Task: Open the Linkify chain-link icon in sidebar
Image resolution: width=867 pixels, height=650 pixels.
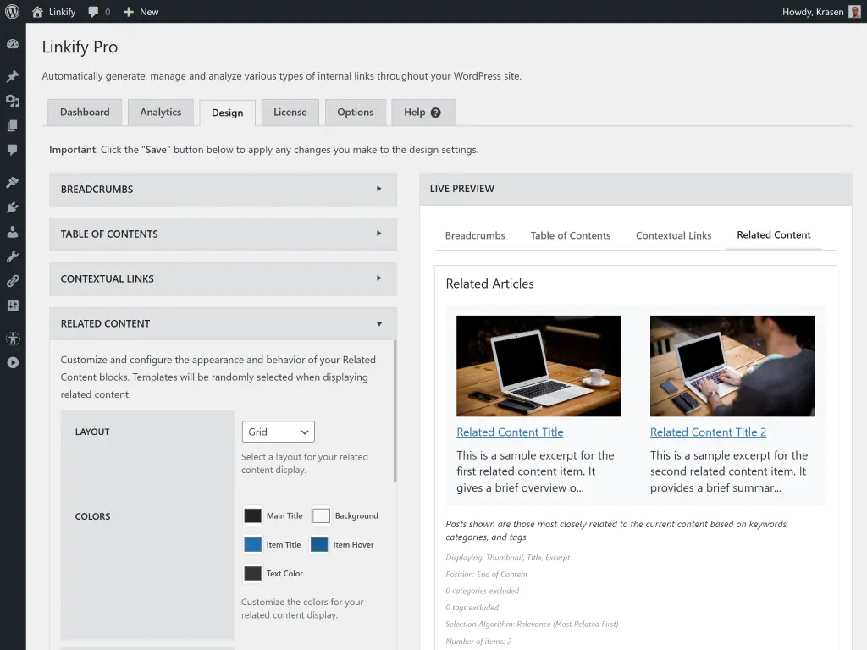Action: tap(14, 280)
